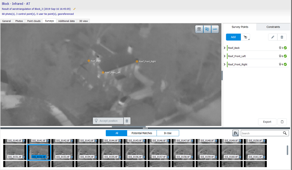Expand the Roof_Back survey point
Image resolution: width=292 pixels, height=170 pixels.
[225, 48]
